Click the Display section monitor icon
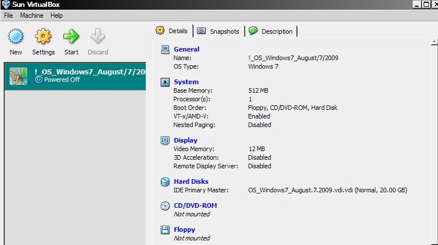This screenshot has width=438, height=245. [x=165, y=141]
